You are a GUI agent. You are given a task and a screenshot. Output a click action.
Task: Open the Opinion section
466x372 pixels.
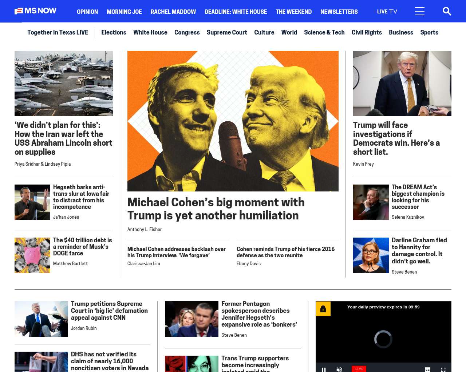[x=87, y=12]
